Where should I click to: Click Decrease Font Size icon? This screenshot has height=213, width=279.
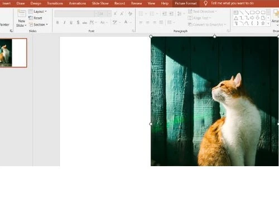[122, 13]
